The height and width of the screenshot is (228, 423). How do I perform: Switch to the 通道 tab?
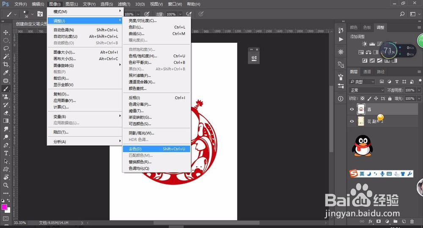tap(367, 72)
